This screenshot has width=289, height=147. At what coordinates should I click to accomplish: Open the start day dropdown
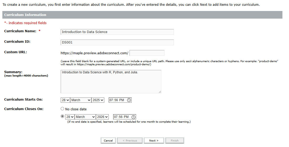click(x=65, y=100)
